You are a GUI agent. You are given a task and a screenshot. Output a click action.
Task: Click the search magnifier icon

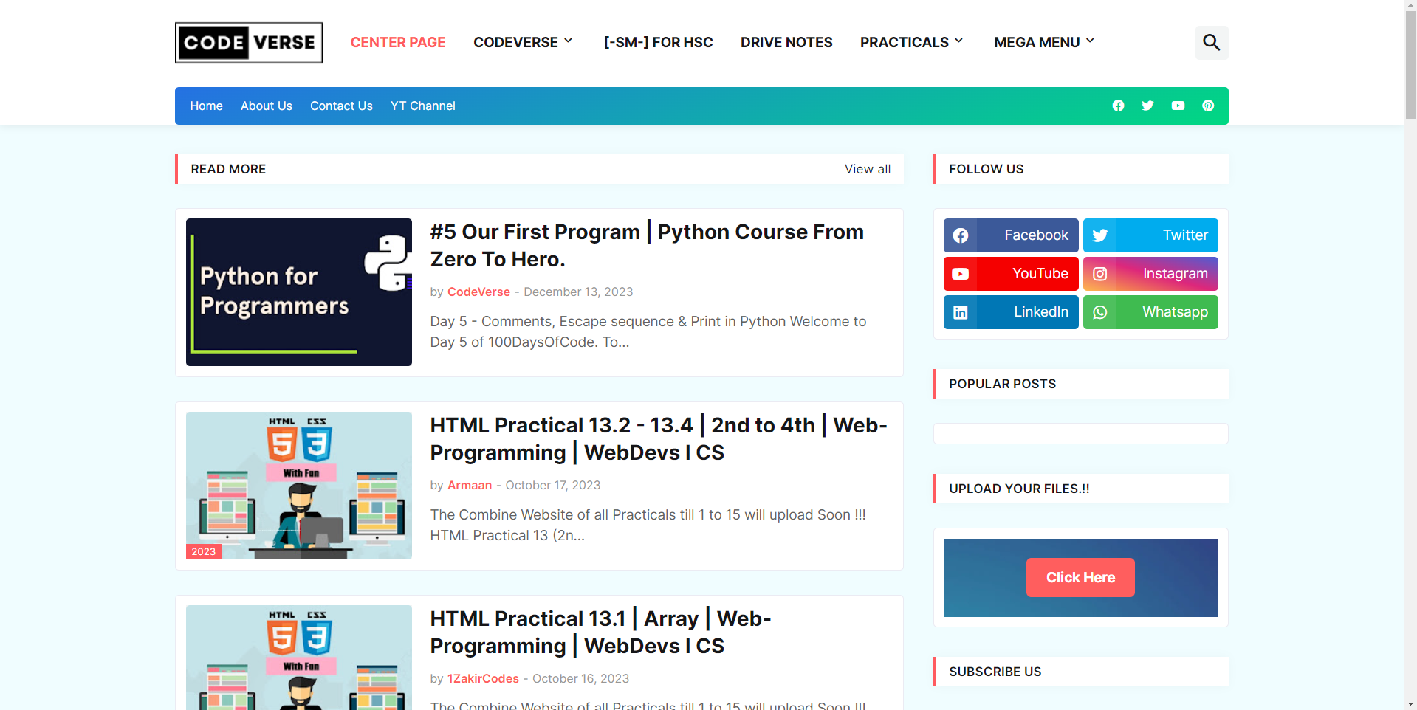[1211, 43]
